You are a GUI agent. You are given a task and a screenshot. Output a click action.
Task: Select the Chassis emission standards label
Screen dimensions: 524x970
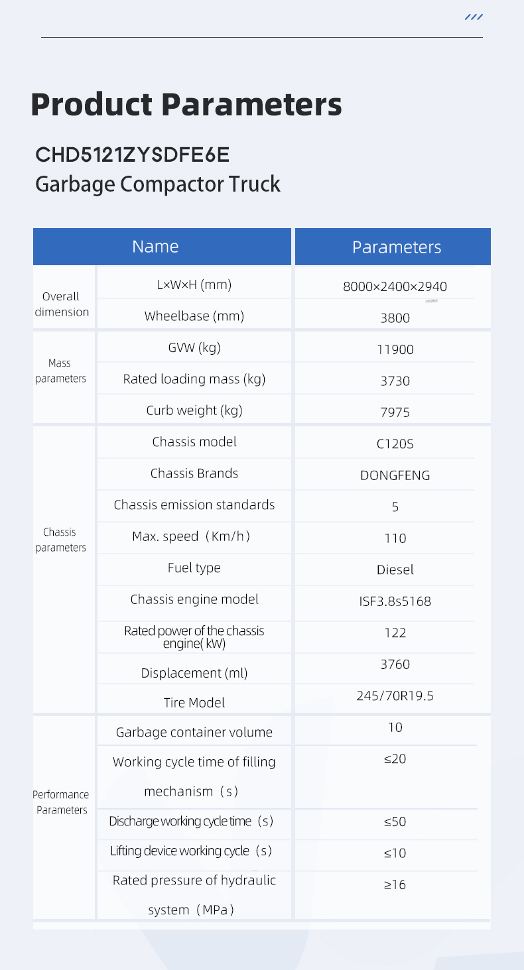click(x=194, y=505)
